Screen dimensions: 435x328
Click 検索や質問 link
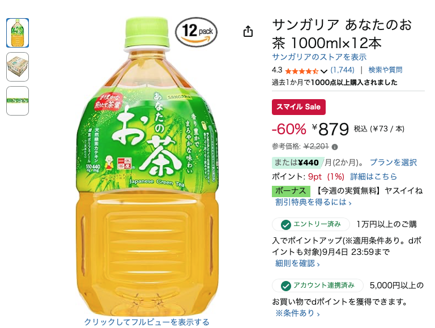(385, 70)
